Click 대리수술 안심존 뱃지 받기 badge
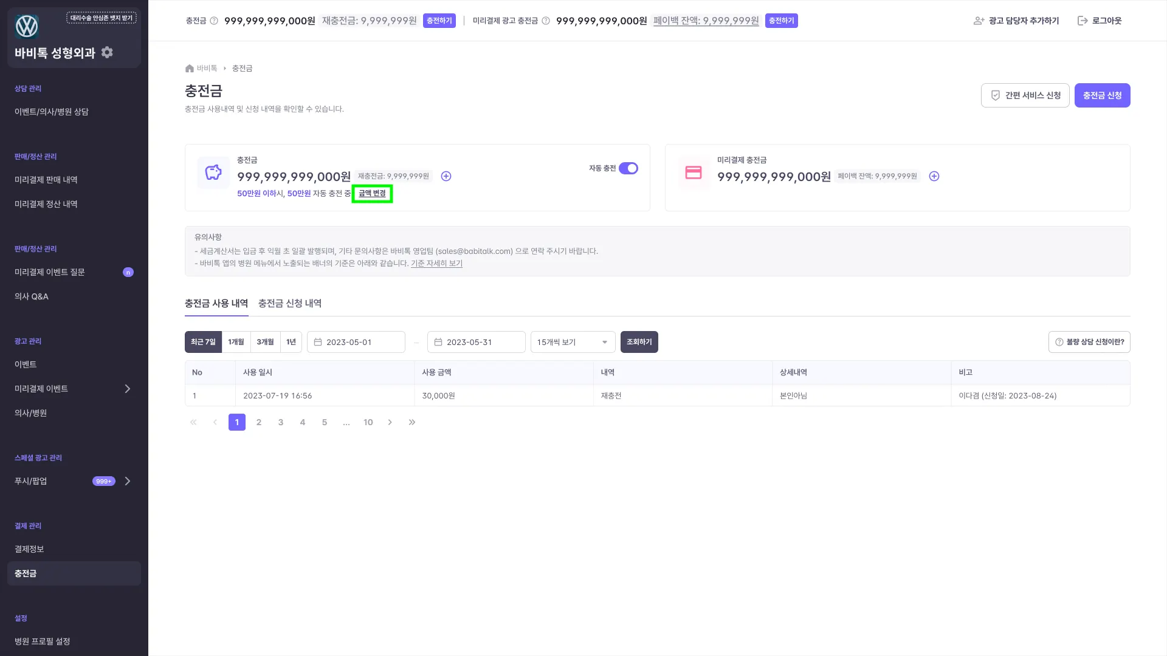The height and width of the screenshot is (656, 1167). (102, 18)
